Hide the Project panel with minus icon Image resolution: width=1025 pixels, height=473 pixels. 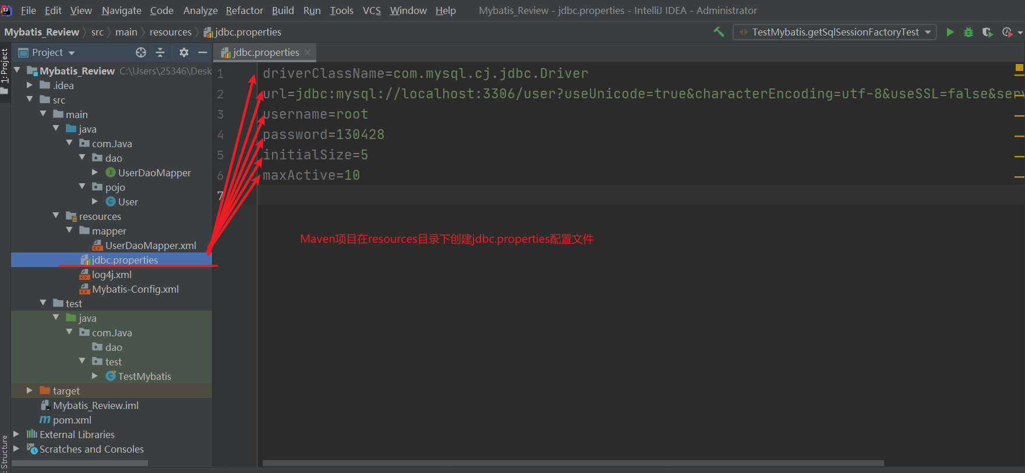(x=203, y=52)
